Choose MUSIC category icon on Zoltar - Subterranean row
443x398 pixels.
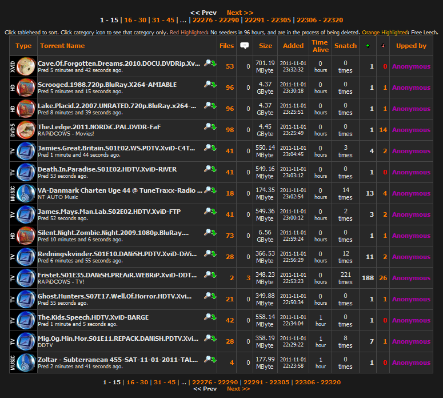tap(23, 363)
